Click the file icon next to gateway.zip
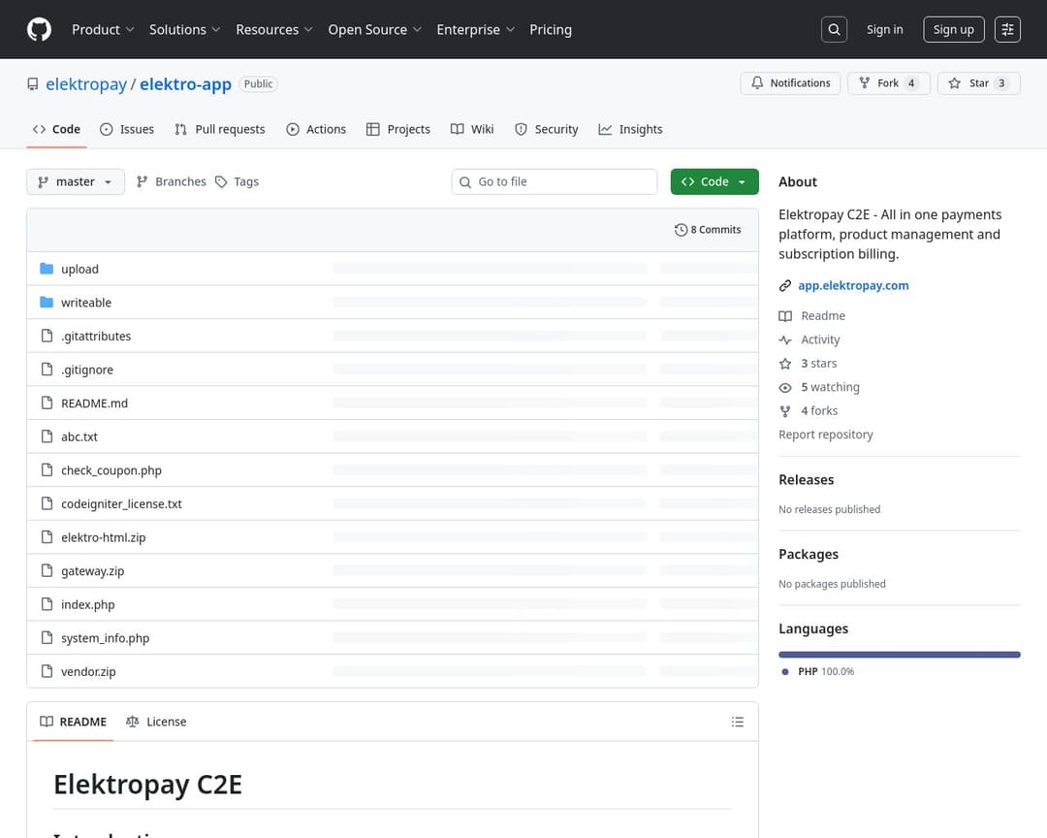This screenshot has width=1047, height=838. tap(47, 570)
